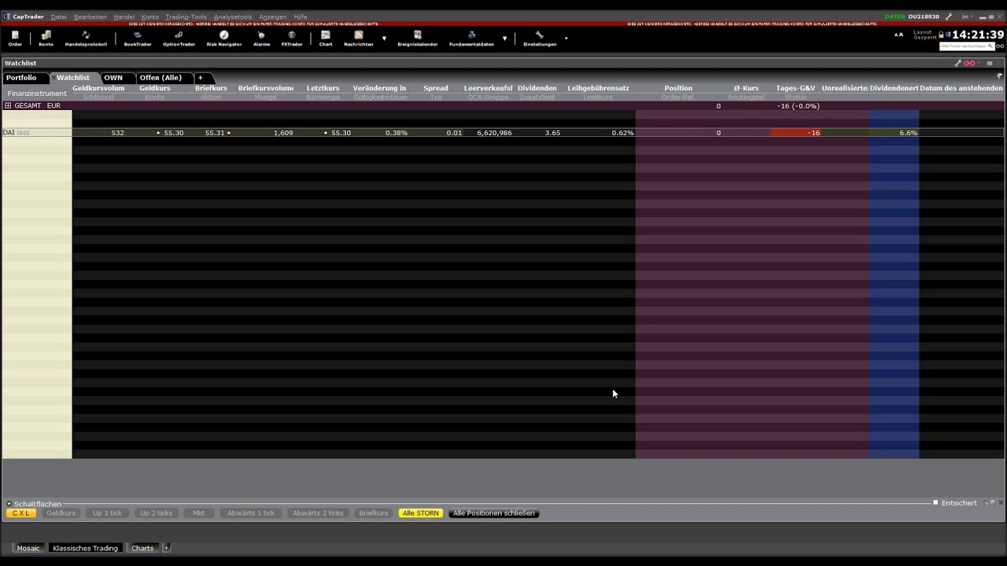Click the Spread column header
The image size is (1007, 566).
[435, 88]
